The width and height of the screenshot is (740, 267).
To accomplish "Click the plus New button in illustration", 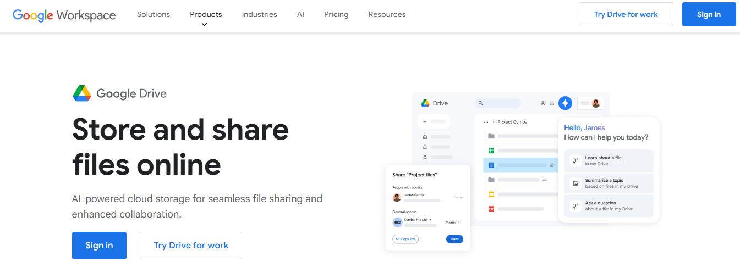I will coord(434,121).
